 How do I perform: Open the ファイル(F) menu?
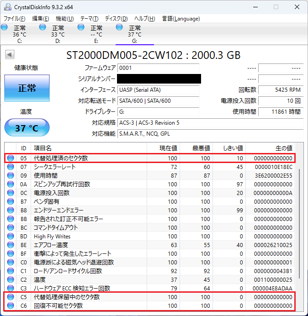coord(15,19)
